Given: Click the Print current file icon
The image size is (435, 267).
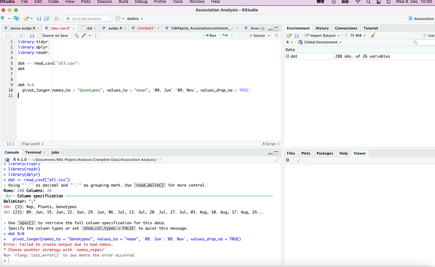Looking at the screenshot, I should coord(56,19).
